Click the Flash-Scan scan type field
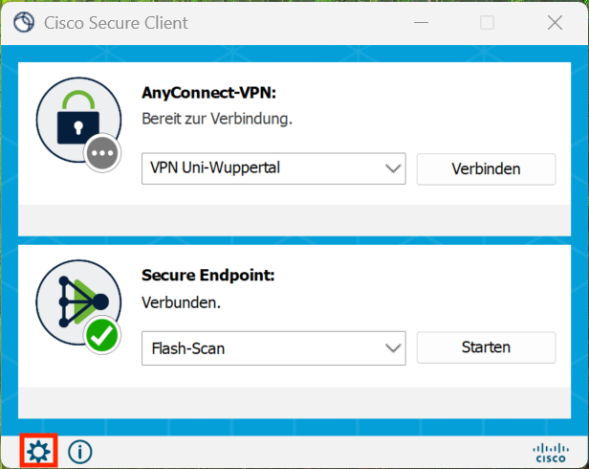Viewport: 589px width, 469px height. (x=260, y=348)
